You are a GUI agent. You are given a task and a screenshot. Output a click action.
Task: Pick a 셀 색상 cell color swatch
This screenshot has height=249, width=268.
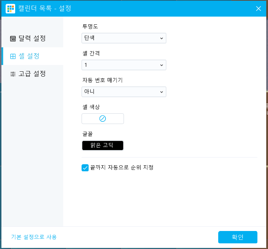[x=102, y=119]
